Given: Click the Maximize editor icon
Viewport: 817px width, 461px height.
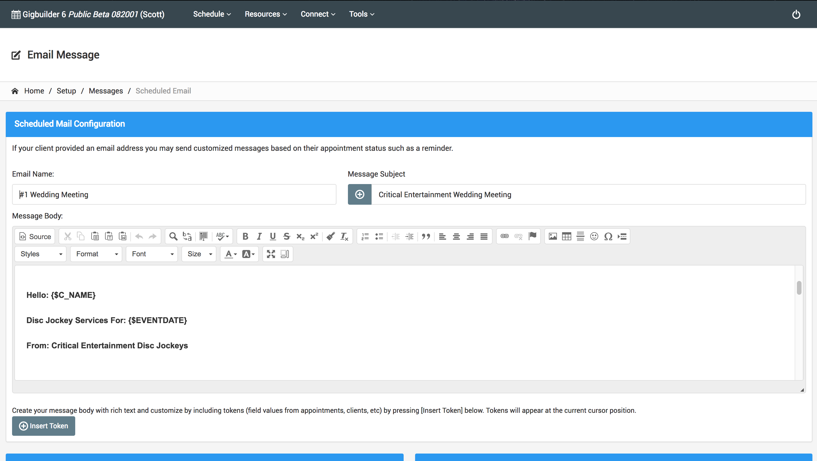Looking at the screenshot, I should point(271,254).
